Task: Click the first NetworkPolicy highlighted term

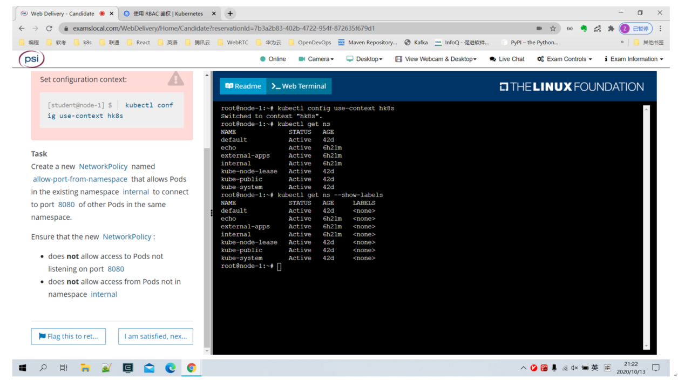Action: (103, 166)
